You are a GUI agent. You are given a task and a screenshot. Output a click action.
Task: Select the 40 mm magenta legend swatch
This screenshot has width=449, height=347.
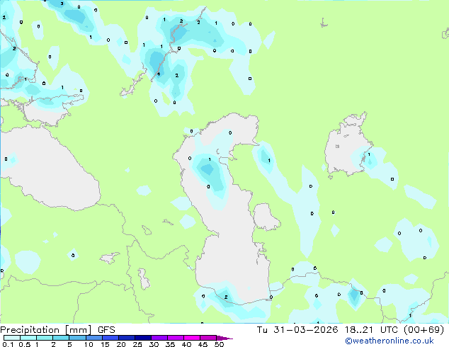click(x=192, y=338)
